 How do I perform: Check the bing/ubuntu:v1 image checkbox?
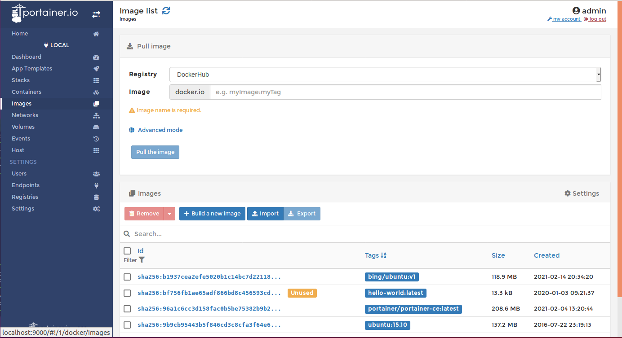(127, 277)
